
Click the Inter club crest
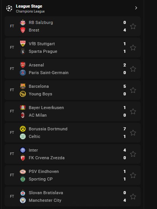pos(23,150)
